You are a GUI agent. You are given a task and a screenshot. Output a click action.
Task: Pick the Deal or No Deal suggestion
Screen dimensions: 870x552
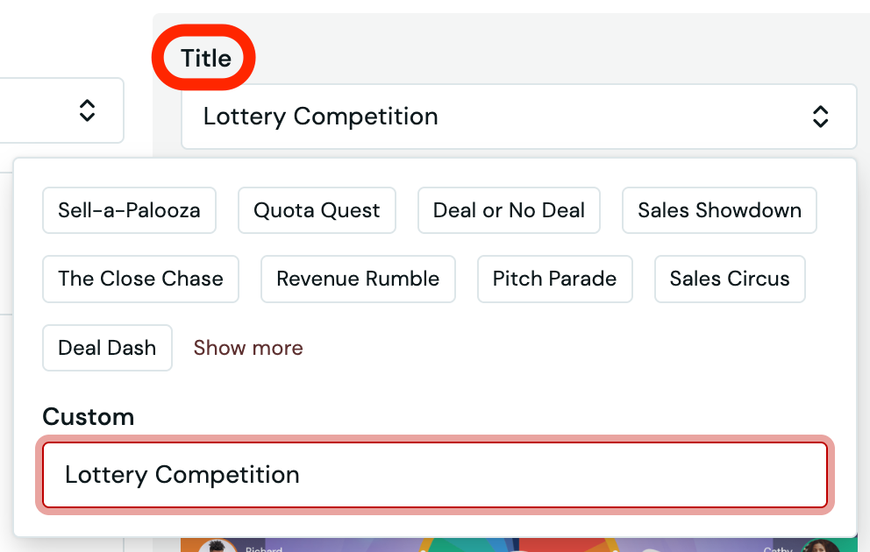pyautogui.click(x=509, y=210)
